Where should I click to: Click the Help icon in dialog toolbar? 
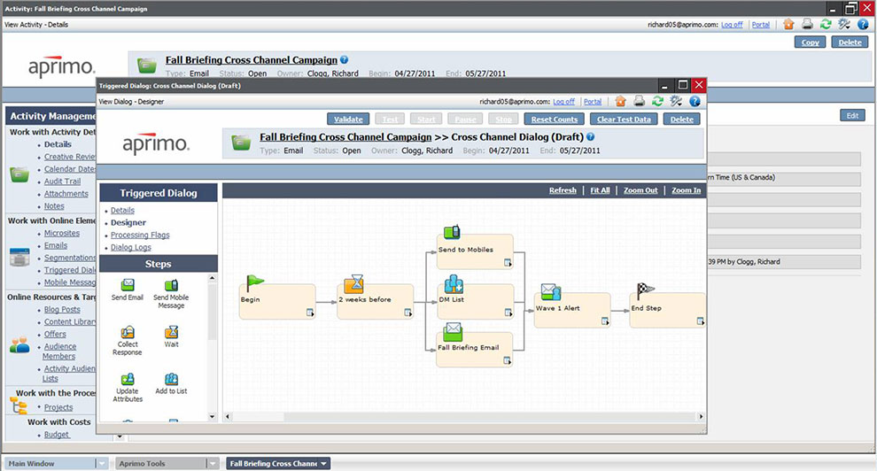pos(695,101)
